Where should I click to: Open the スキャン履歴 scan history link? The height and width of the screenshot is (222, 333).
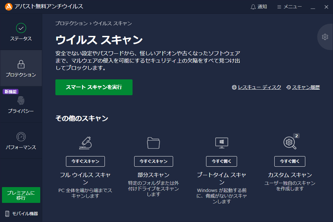tap(306, 87)
